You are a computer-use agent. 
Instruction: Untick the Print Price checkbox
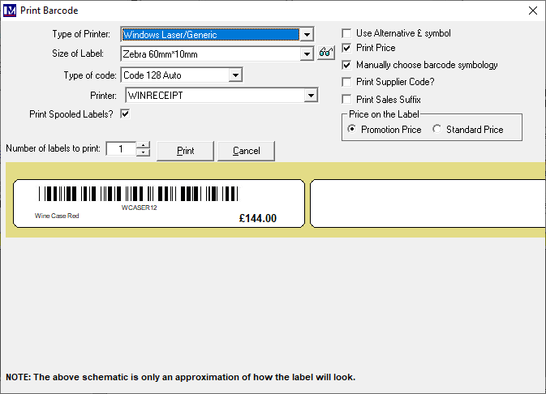(x=346, y=48)
